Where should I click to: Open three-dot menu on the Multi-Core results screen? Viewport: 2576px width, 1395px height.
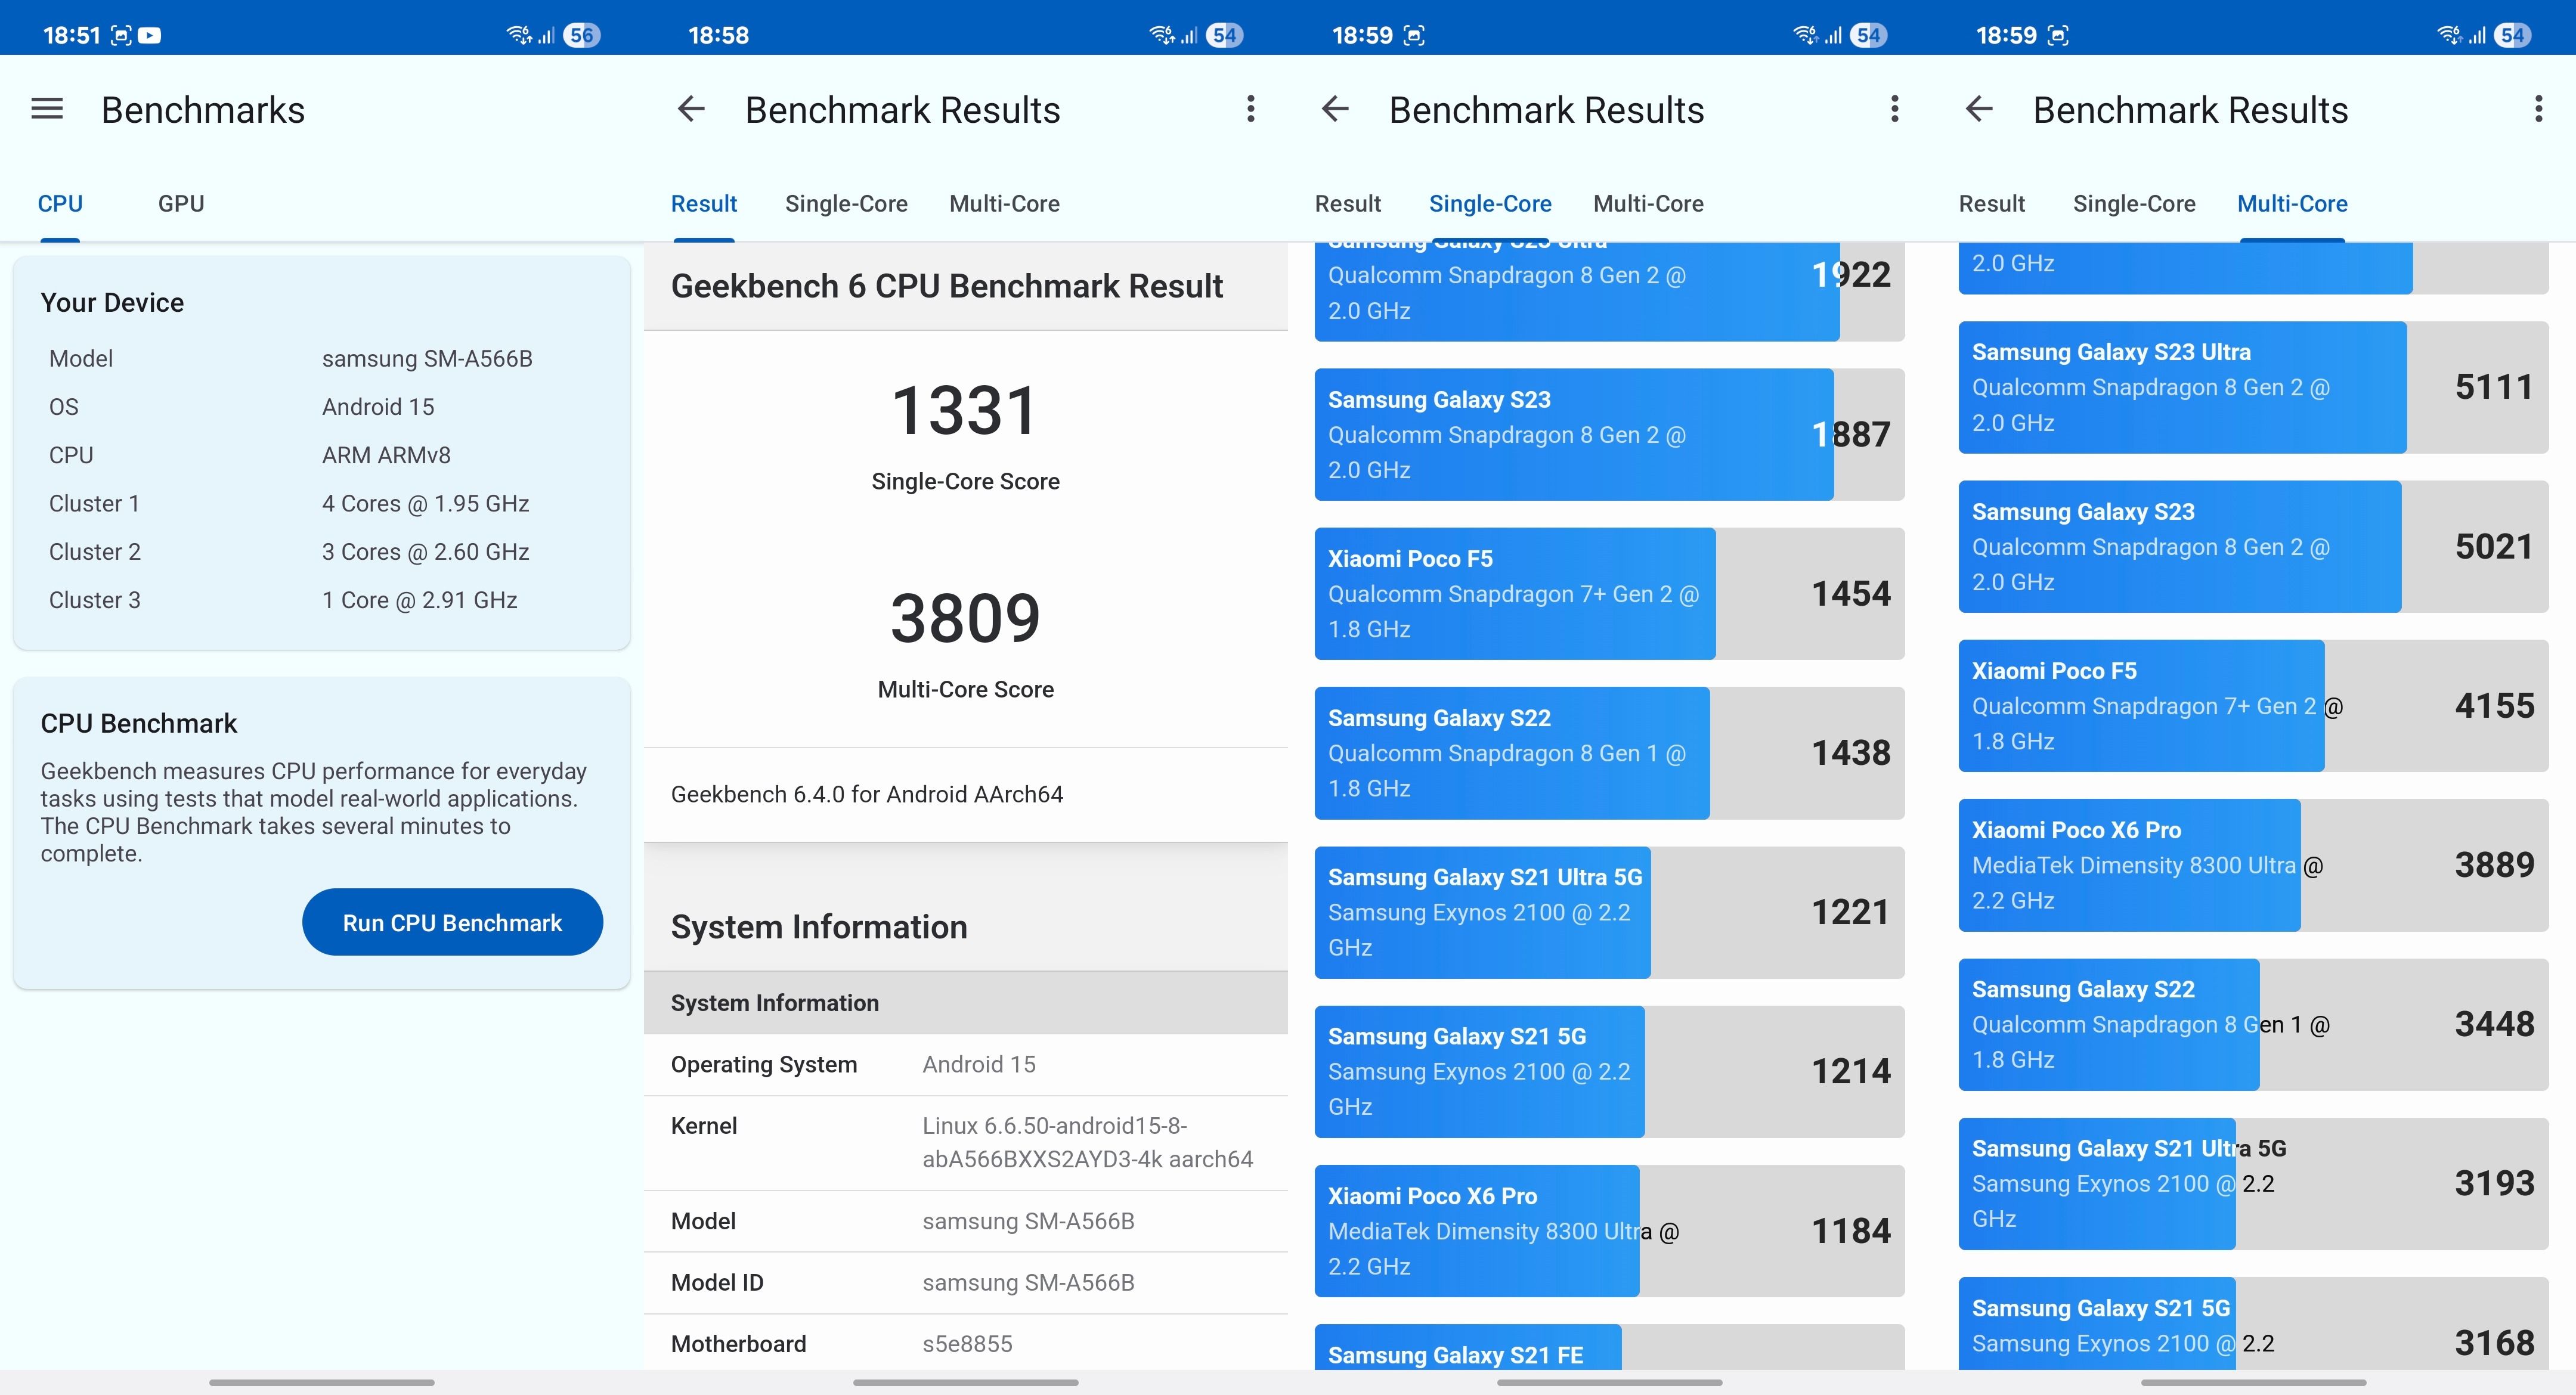click(2538, 109)
